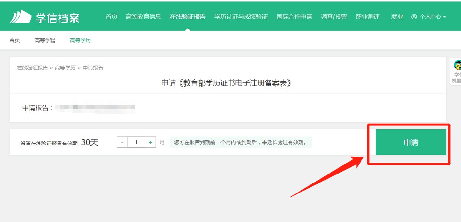
Task: Go to 国际合作申请
Action: (294, 17)
